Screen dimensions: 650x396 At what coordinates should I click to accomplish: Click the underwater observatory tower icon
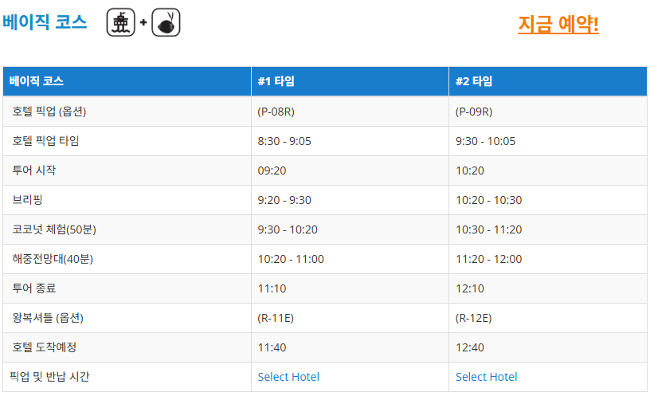[120, 22]
